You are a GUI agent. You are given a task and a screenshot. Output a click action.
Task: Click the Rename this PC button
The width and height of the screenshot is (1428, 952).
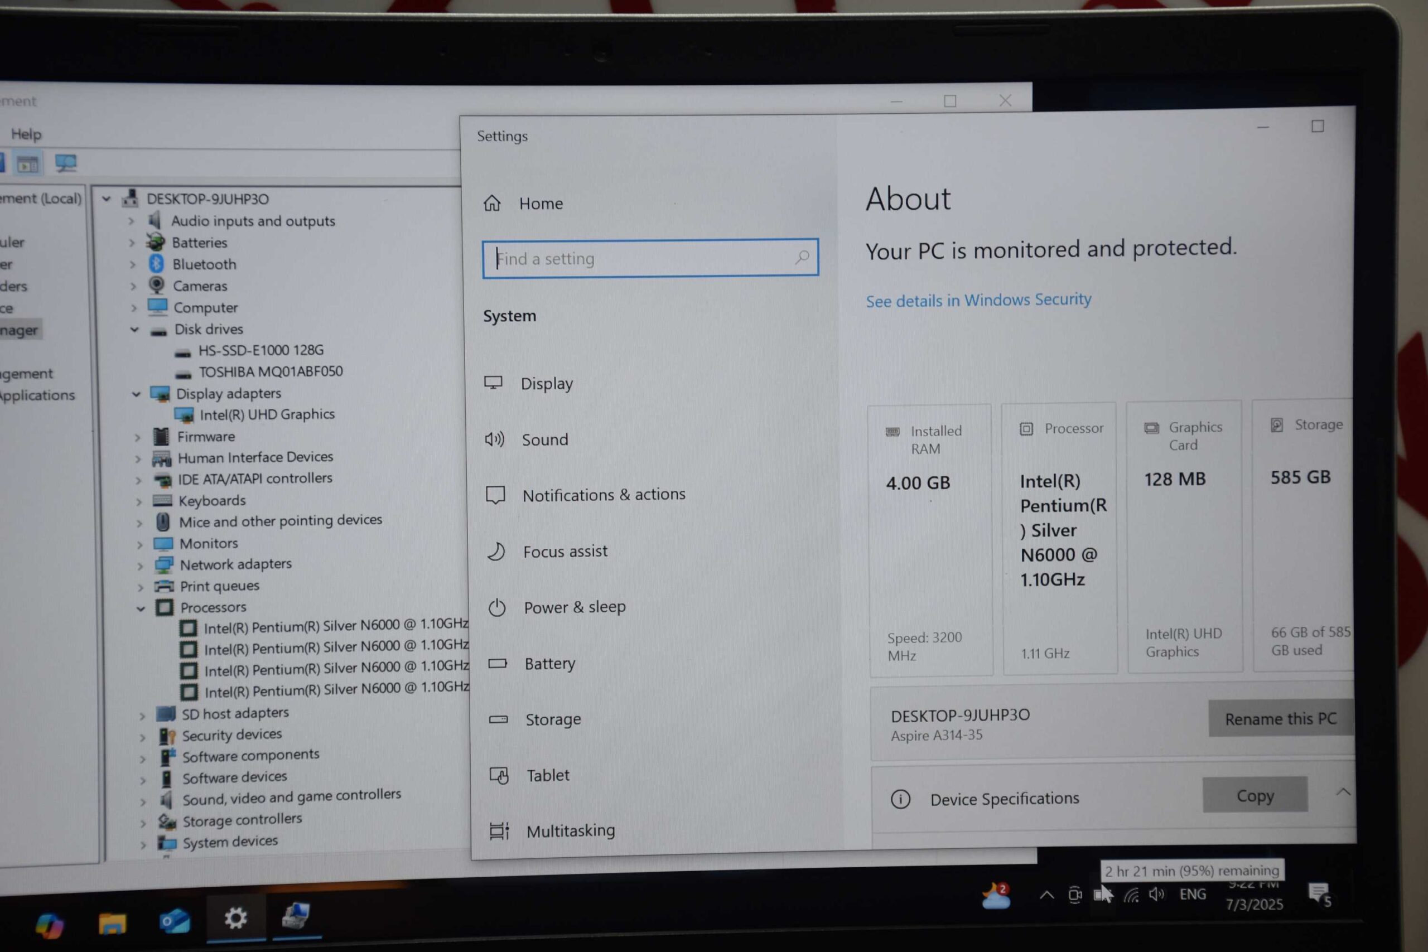(x=1281, y=719)
